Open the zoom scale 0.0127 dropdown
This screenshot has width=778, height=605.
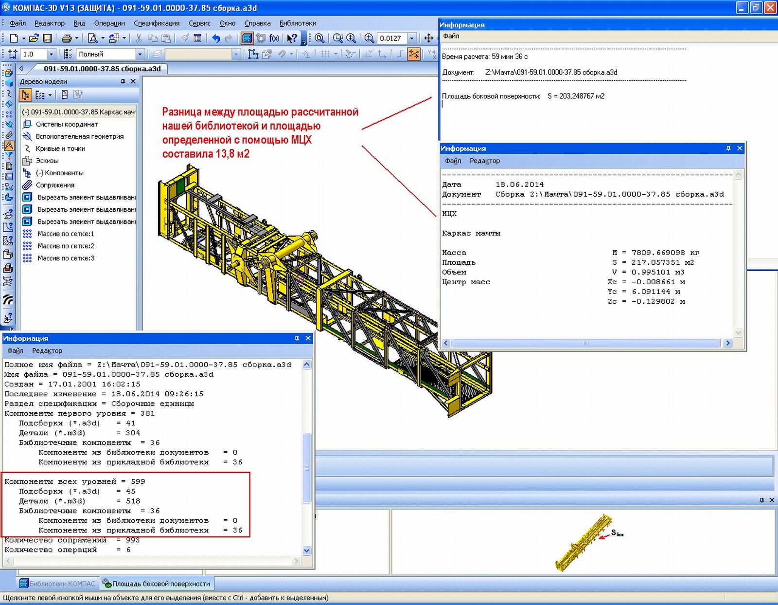tap(412, 38)
